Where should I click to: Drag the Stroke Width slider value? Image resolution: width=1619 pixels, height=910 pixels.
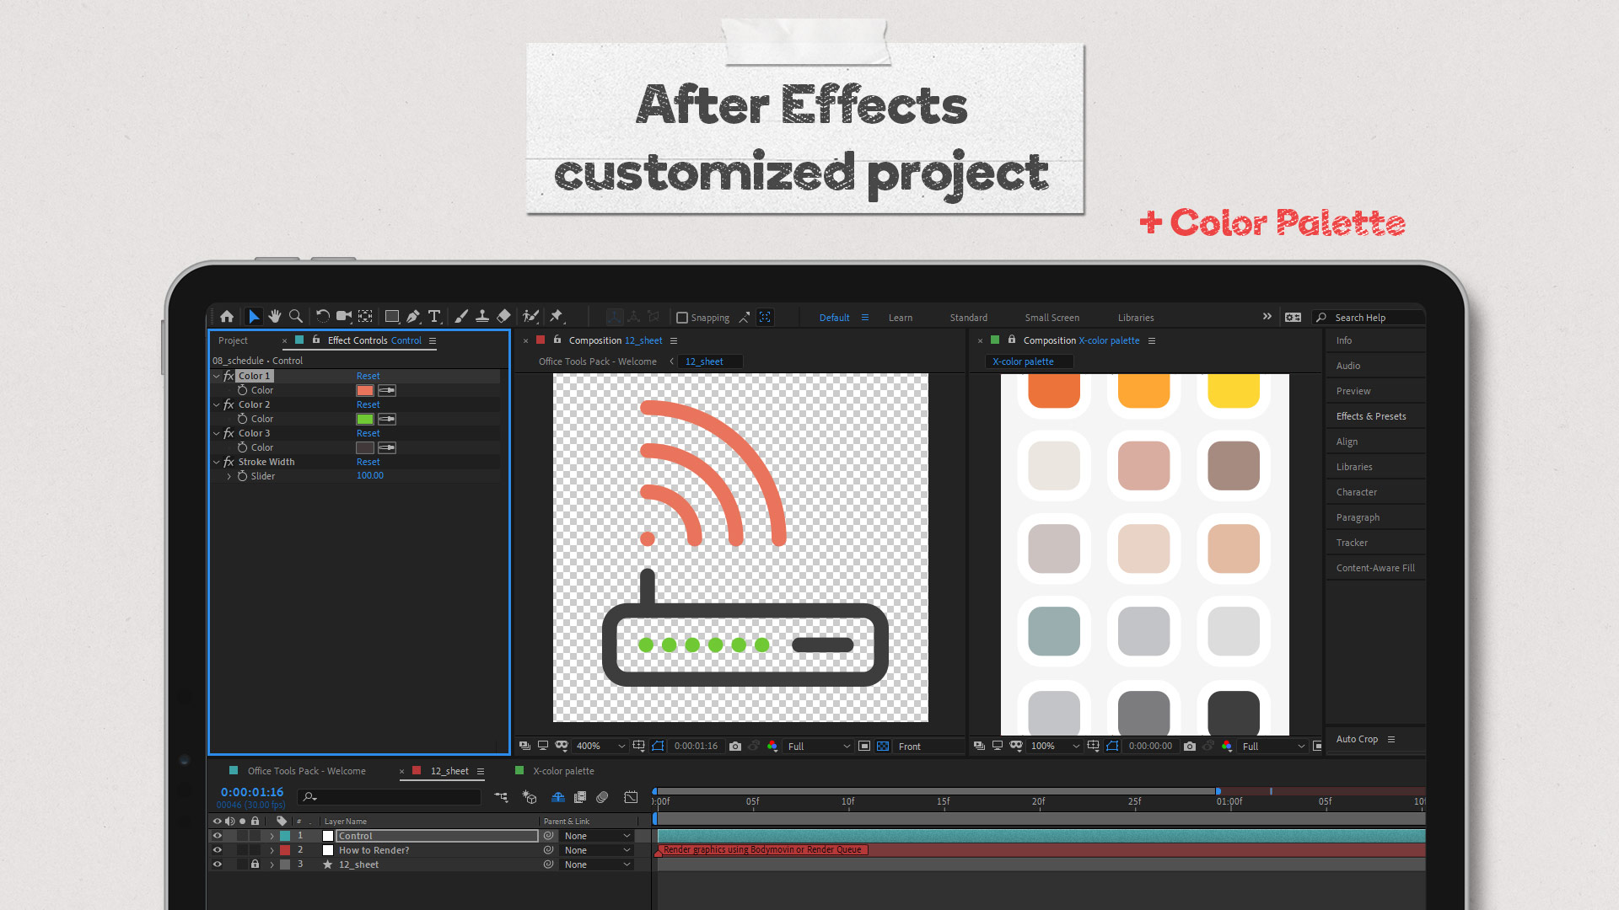click(370, 475)
